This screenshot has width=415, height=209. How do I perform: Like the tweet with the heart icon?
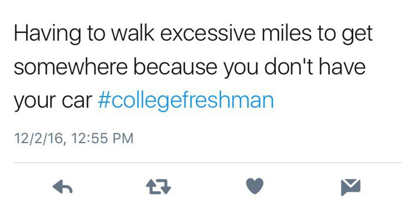click(x=254, y=186)
